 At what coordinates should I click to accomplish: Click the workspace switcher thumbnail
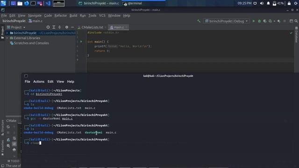pyautogui.click(x=58, y=3)
